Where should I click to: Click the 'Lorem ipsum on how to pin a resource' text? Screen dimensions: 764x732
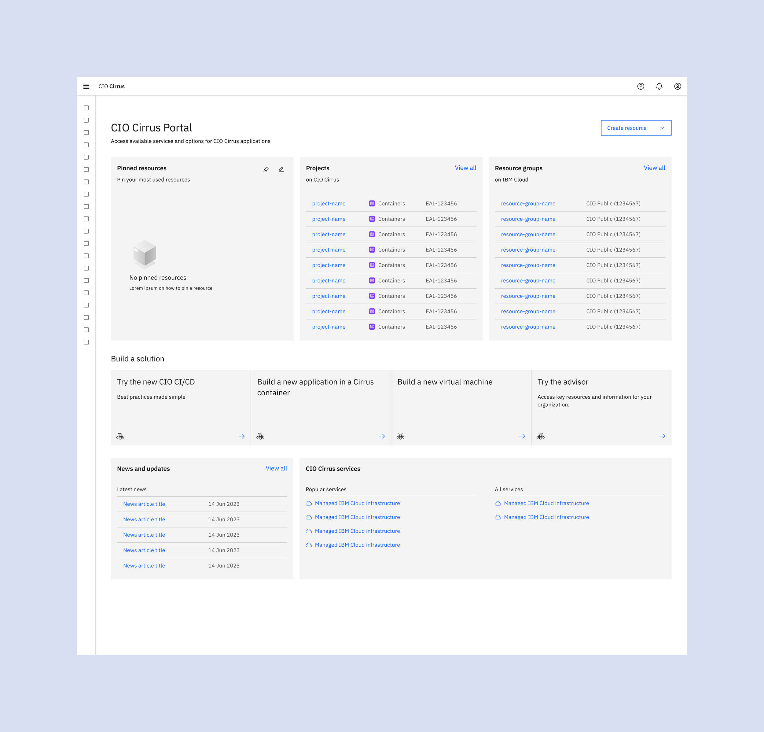pyautogui.click(x=171, y=288)
